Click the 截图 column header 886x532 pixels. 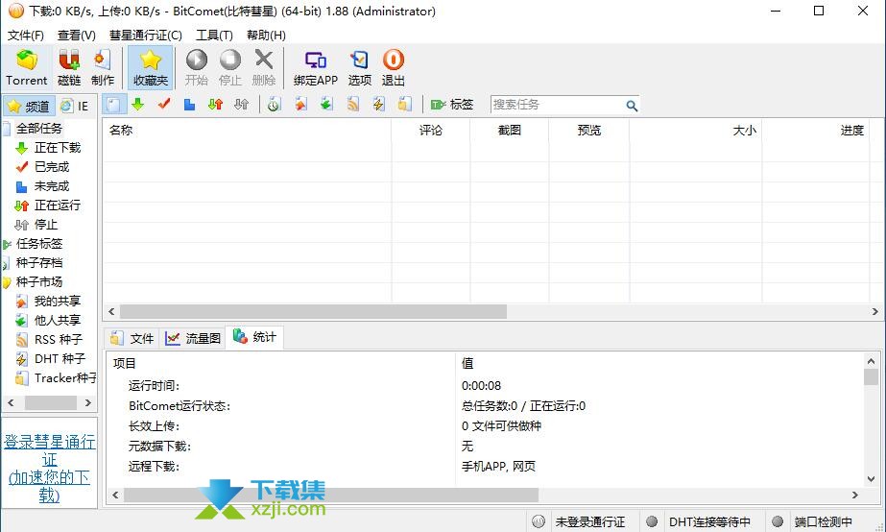[x=509, y=131]
